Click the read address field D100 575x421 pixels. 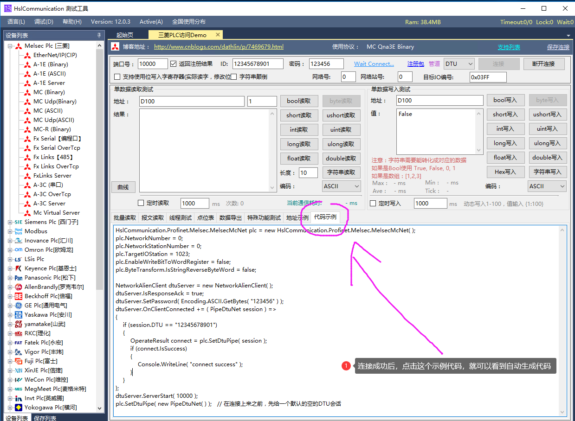pyautogui.click(x=192, y=101)
